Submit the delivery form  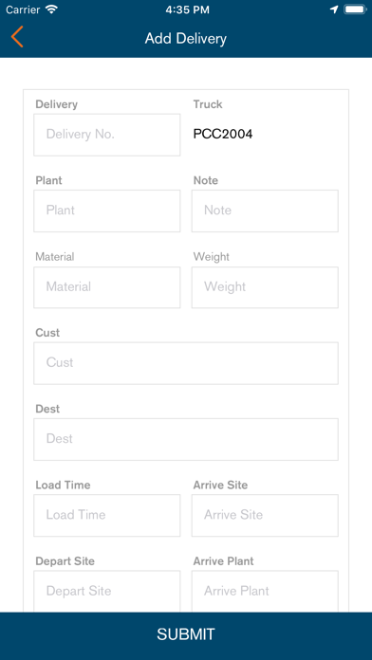click(x=186, y=635)
